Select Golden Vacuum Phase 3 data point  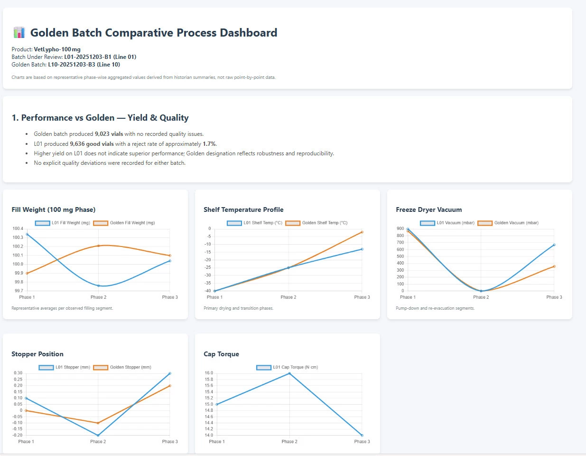(x=554, y=266)
